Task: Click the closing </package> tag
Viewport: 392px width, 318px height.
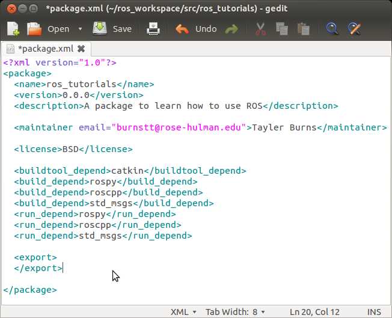Action: pos(30,290)
